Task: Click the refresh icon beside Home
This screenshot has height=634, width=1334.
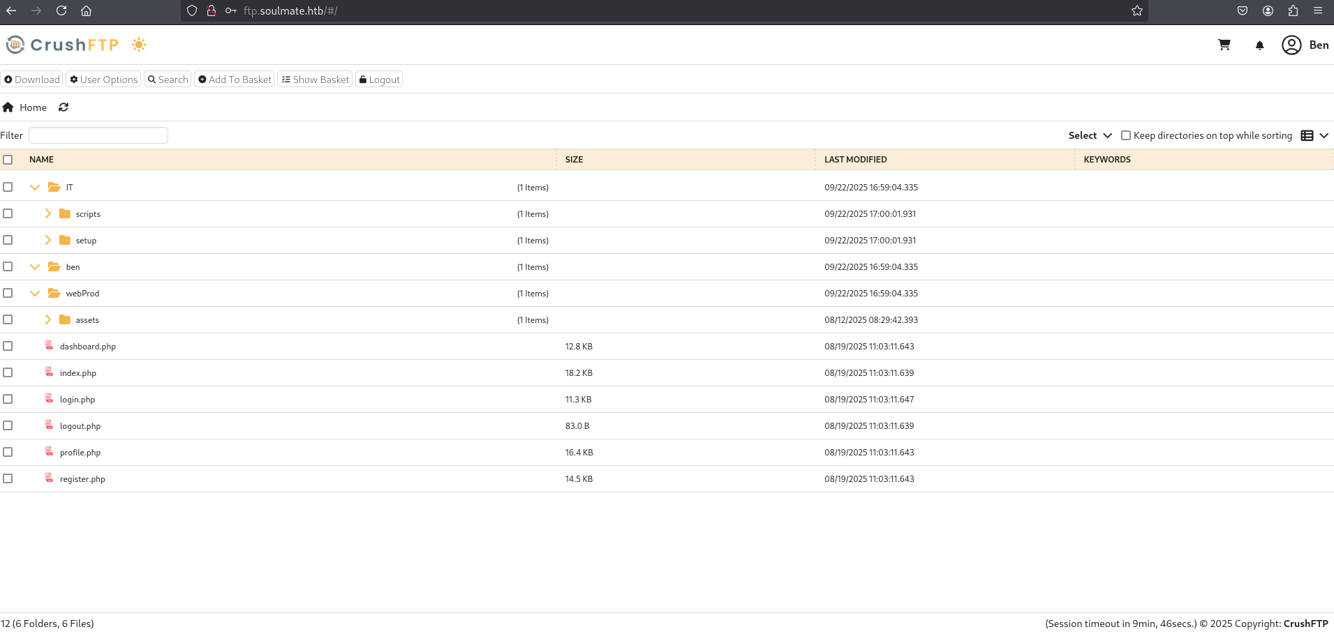Action: coord(64,107)
